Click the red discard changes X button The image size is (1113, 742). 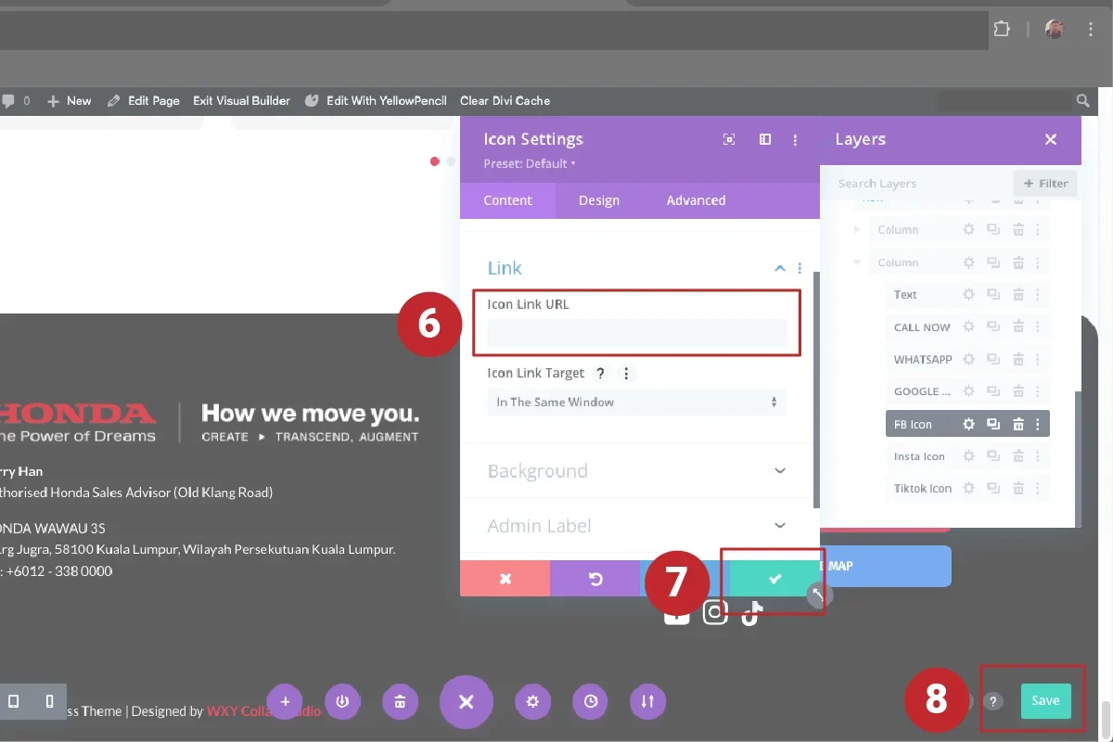coord(505,579)
